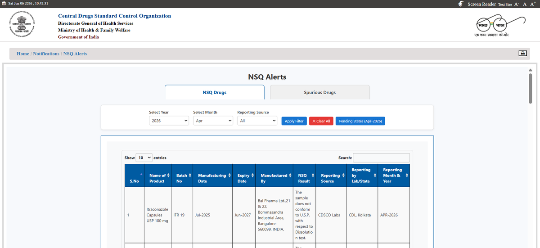Image resolution: width=540 pixels, height=248 pixels.
Task: Sort by Reporting Month & Year column
Action: coord(407,176)
